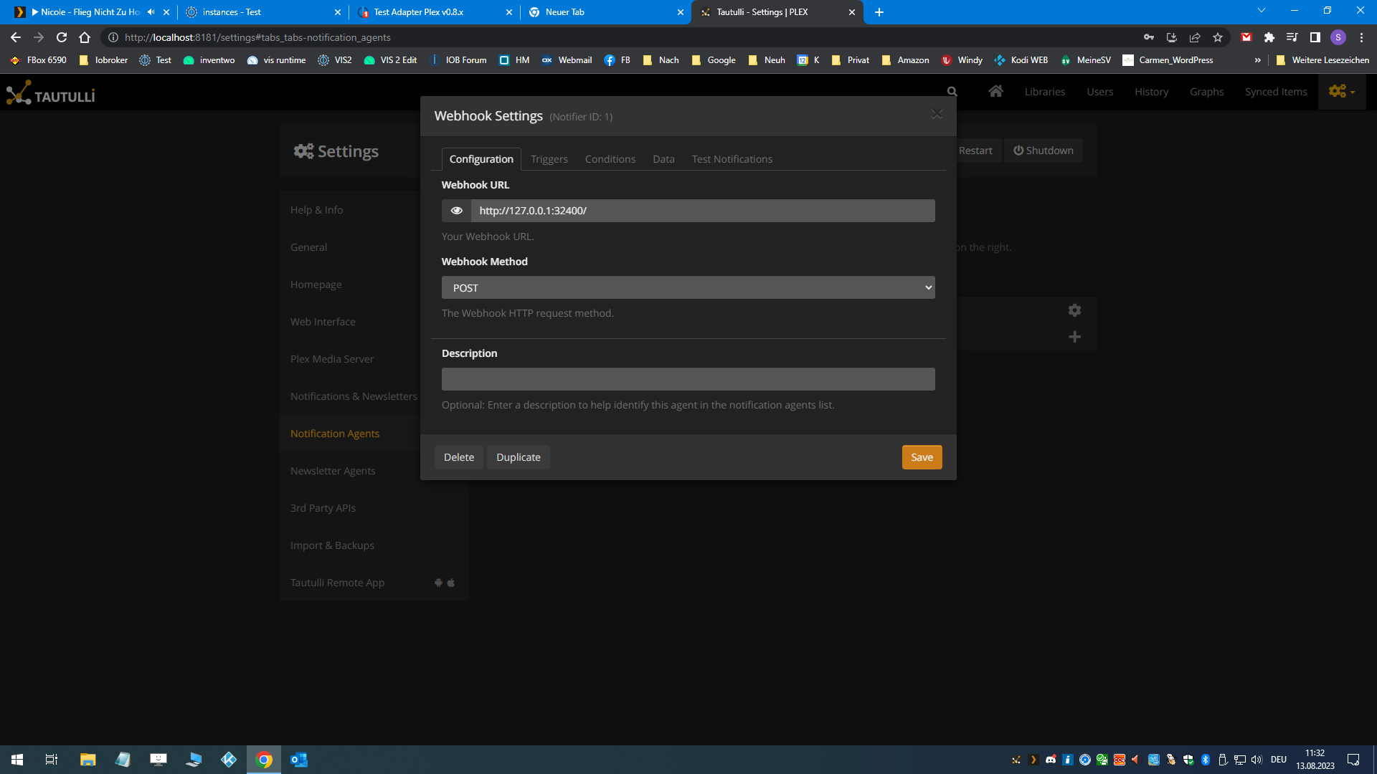The image size is (1377, 774).
Task: Open the Webhook Method dropdown
Action: pyautogui.click(x=688, y=287)
